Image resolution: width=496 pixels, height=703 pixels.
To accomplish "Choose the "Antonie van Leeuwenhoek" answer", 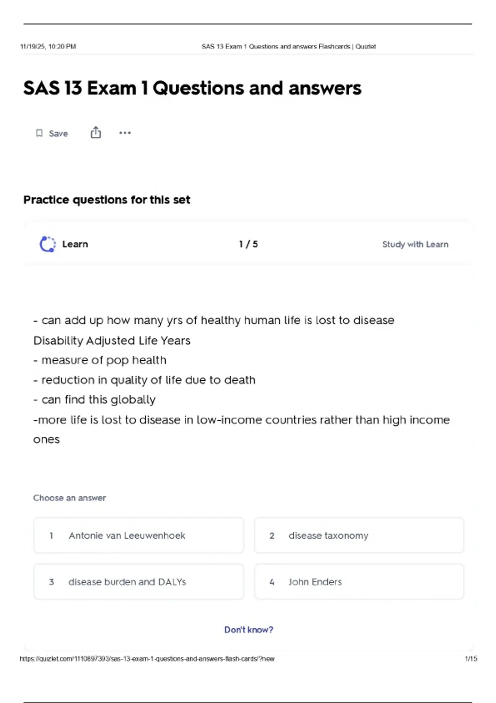I will tap(138, 536).
